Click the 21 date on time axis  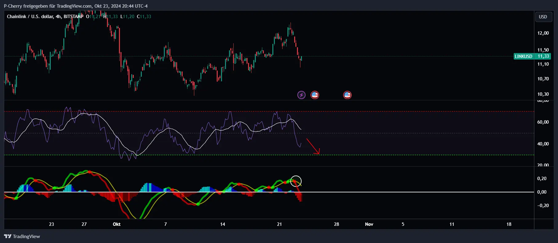tap(279, 224)
